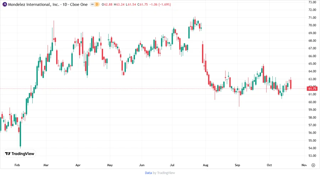Click the 59.00 price axis label
320x177 pixels.
tap(312, 110)
